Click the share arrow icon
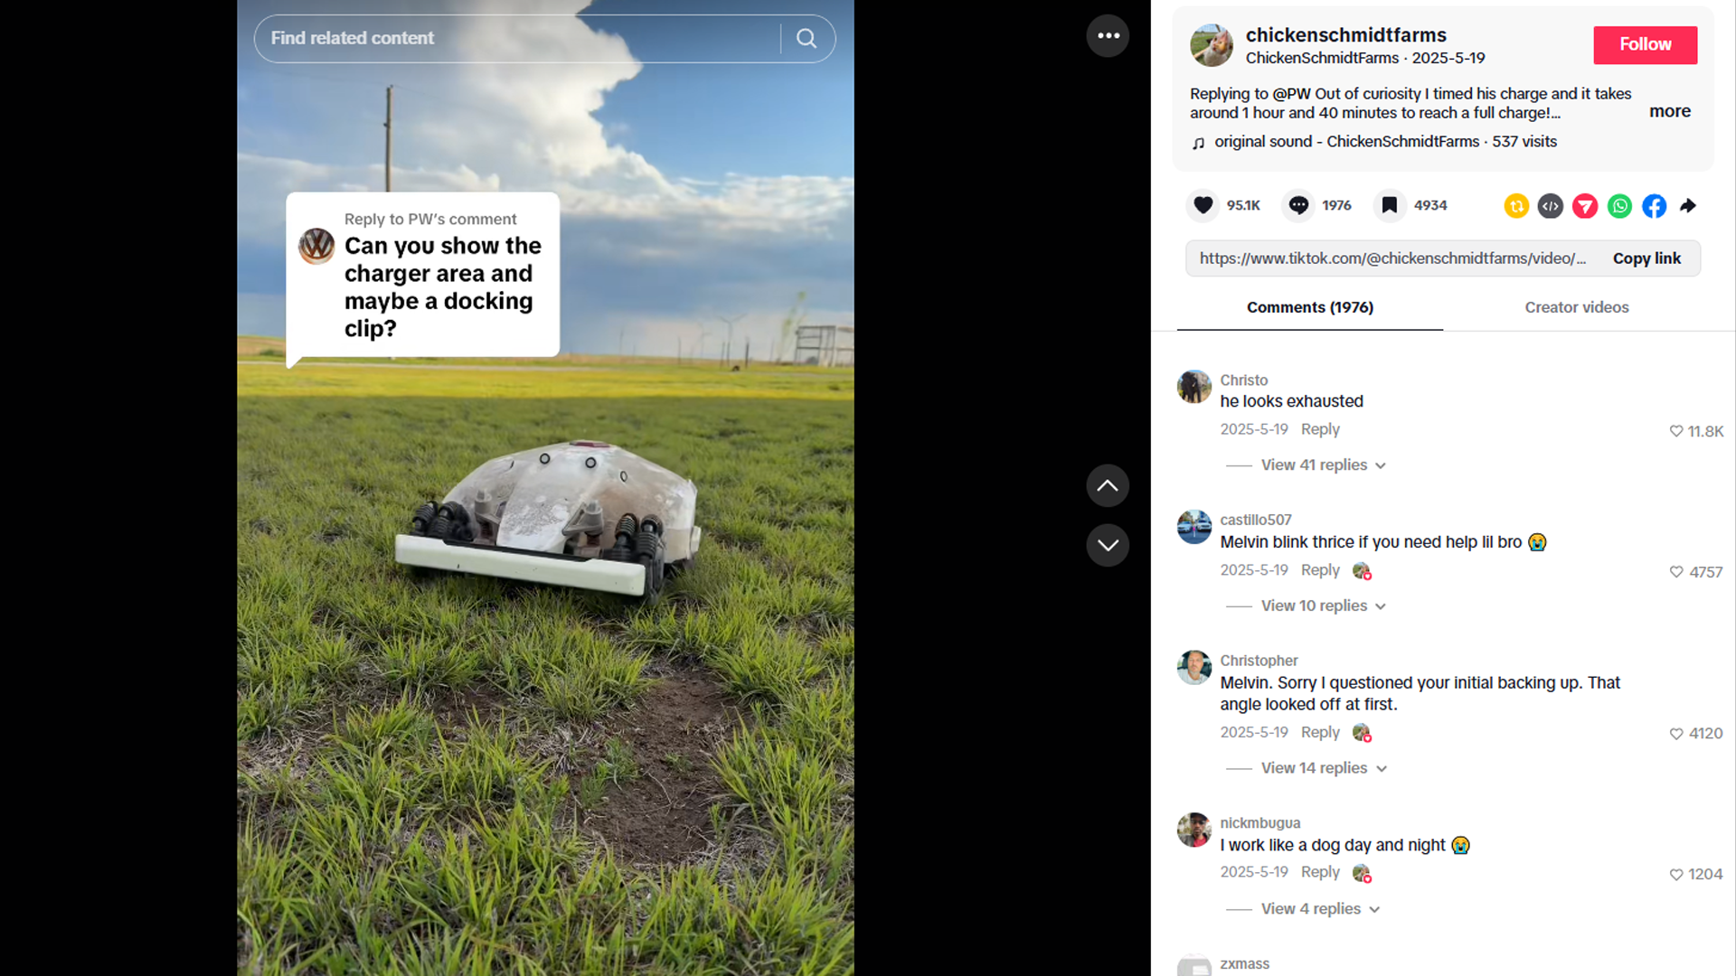 (x=1688, y=206)
